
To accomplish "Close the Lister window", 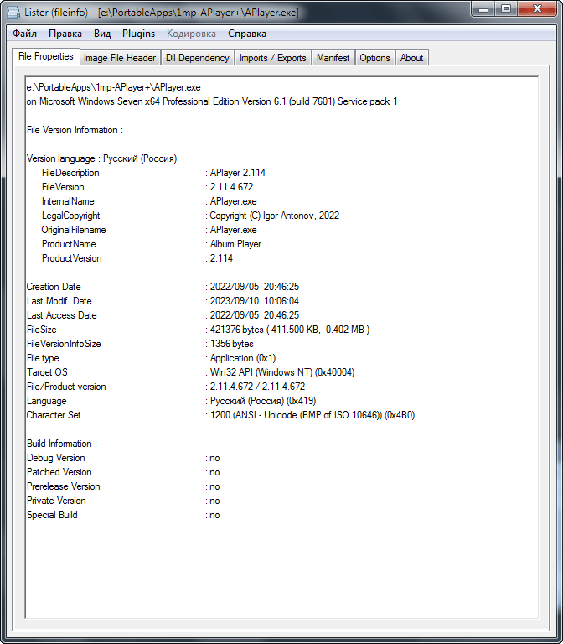I will [x=537, y=9].
